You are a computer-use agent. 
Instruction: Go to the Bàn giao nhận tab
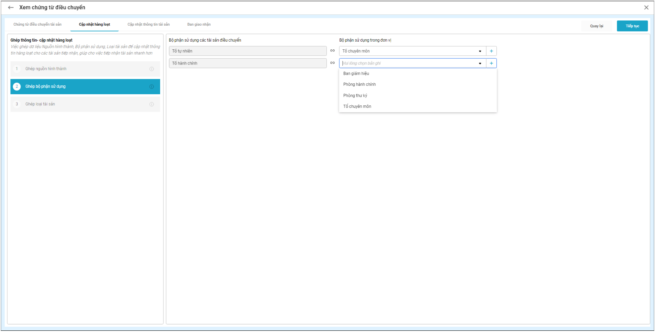coord(199,24)
